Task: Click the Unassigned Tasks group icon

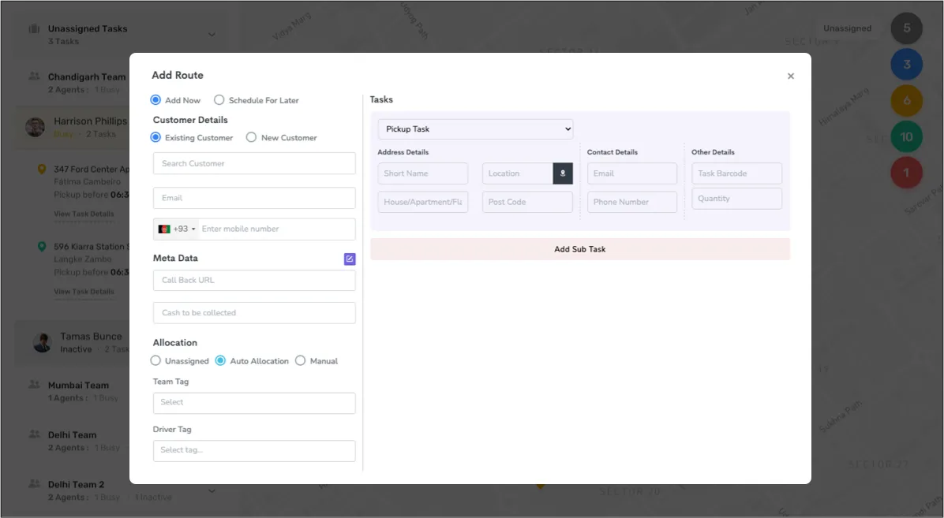Action: click(34, 29)
